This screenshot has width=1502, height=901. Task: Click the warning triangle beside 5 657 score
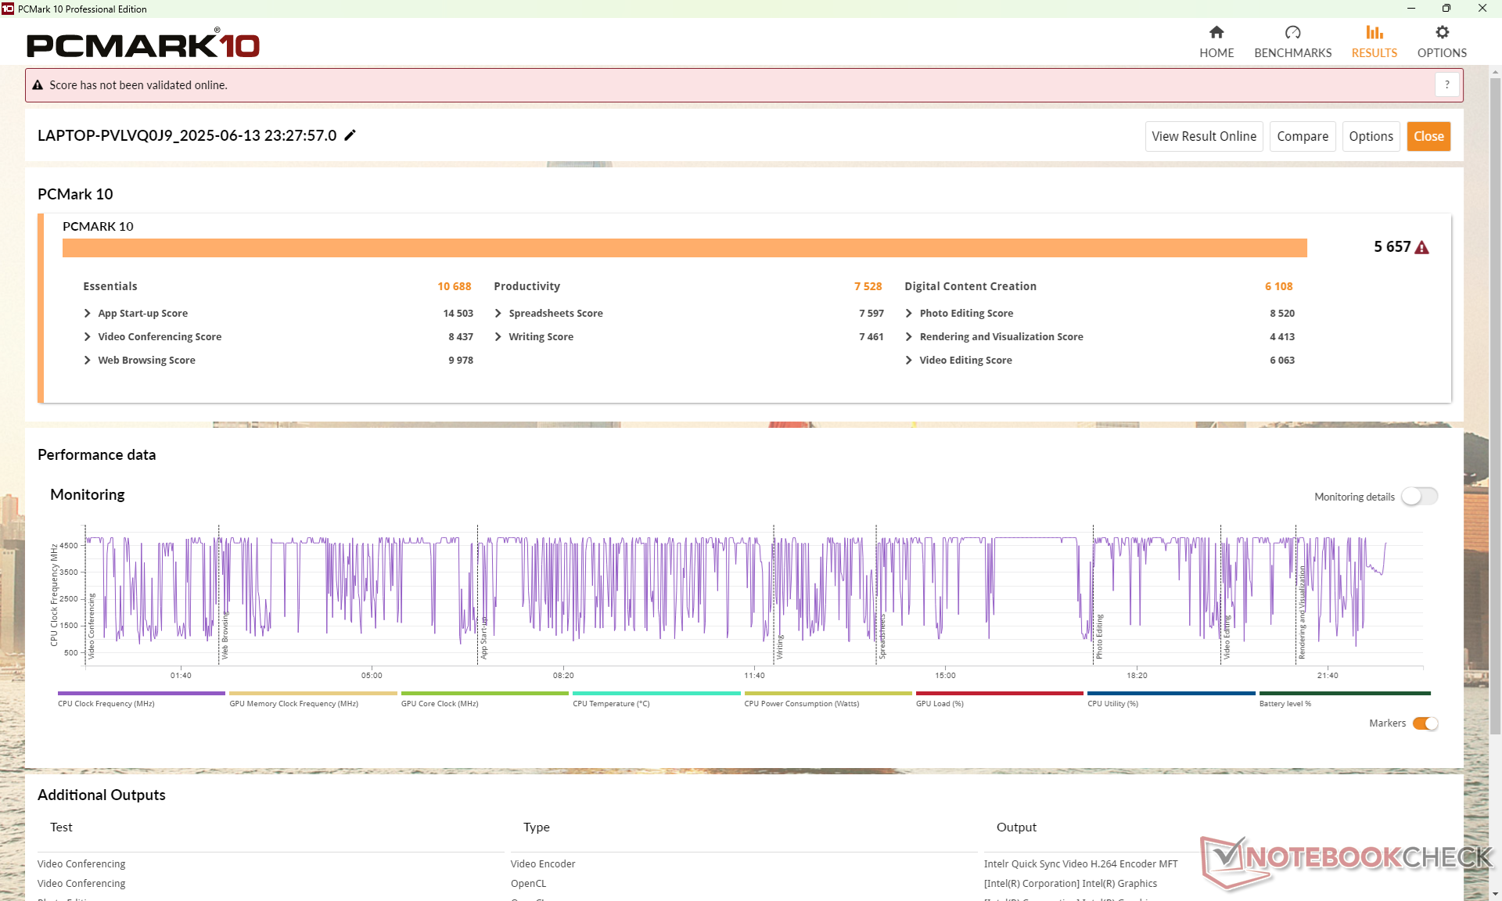[1421, 247]
